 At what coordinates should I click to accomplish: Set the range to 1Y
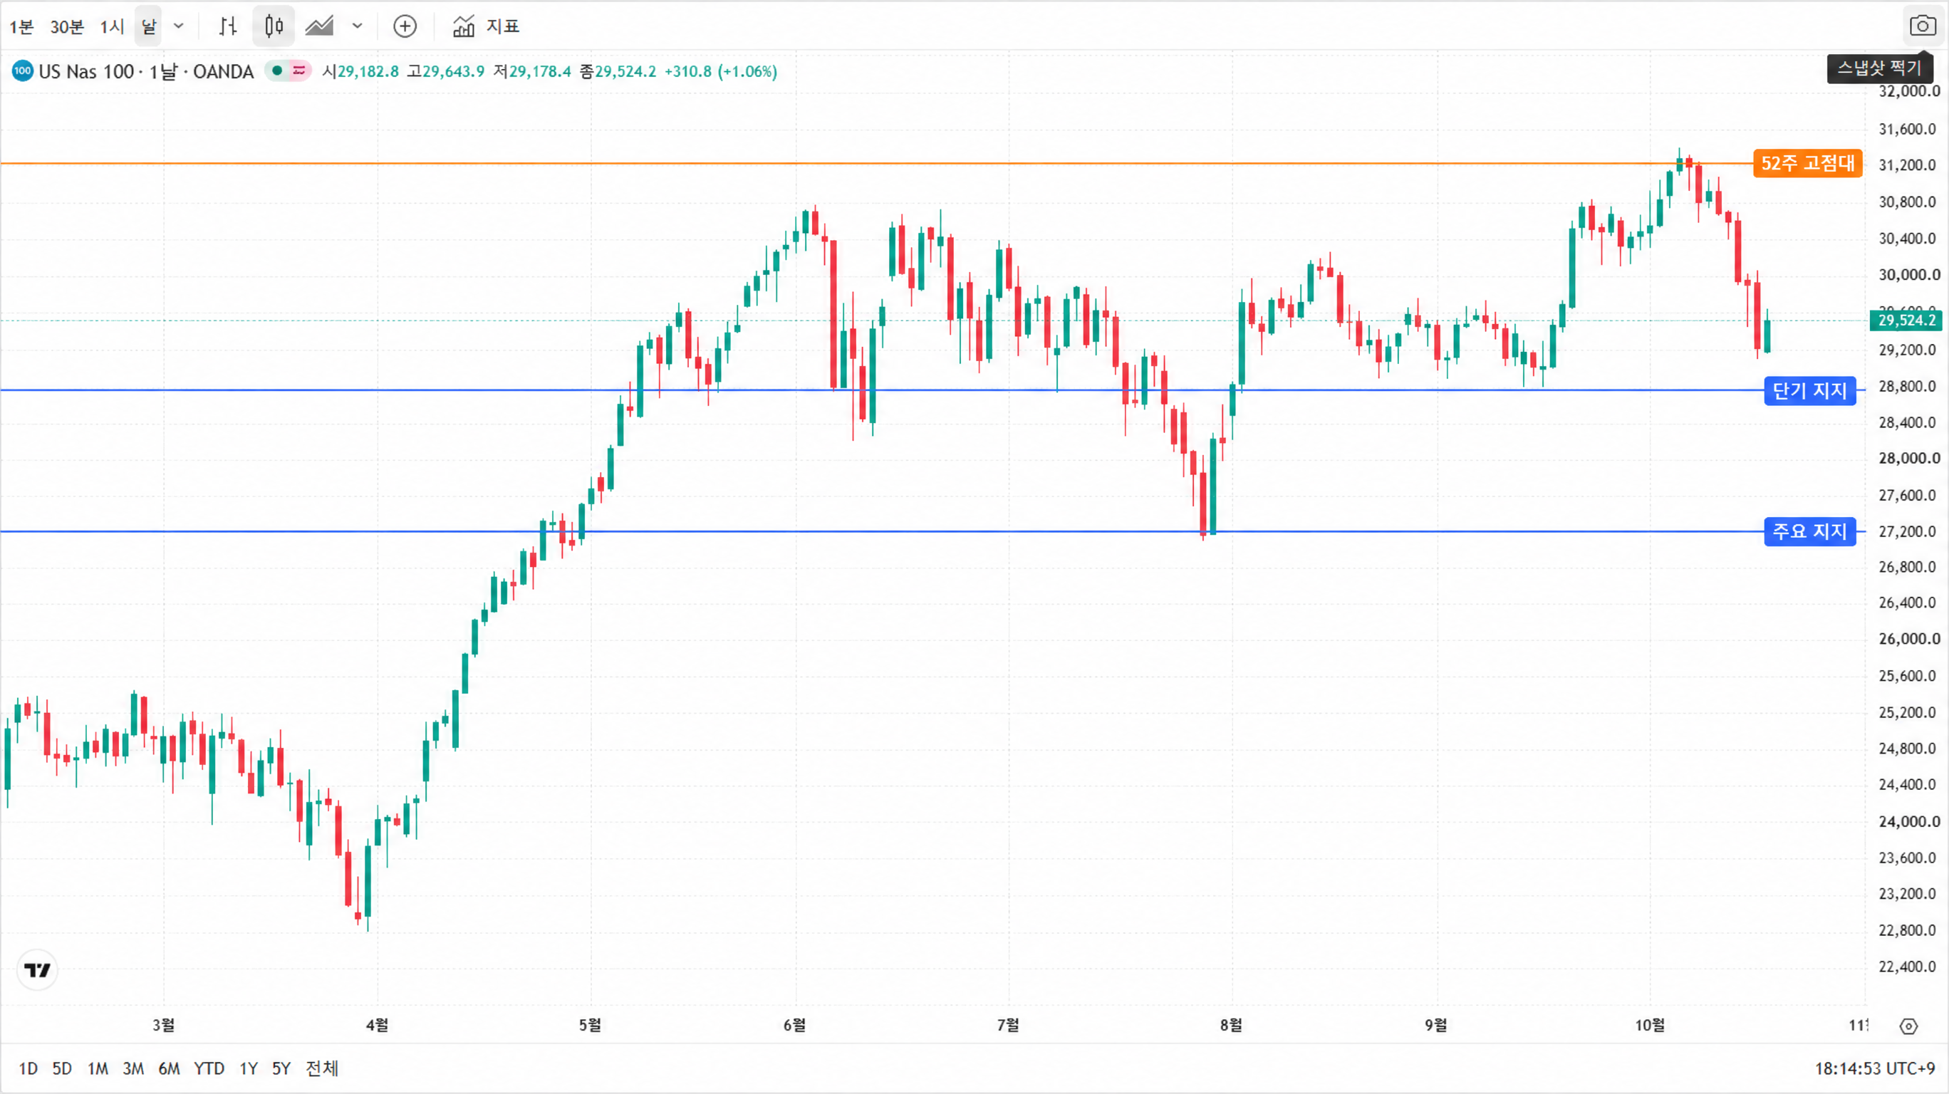pyautogui.click(x=248, y=1069)
